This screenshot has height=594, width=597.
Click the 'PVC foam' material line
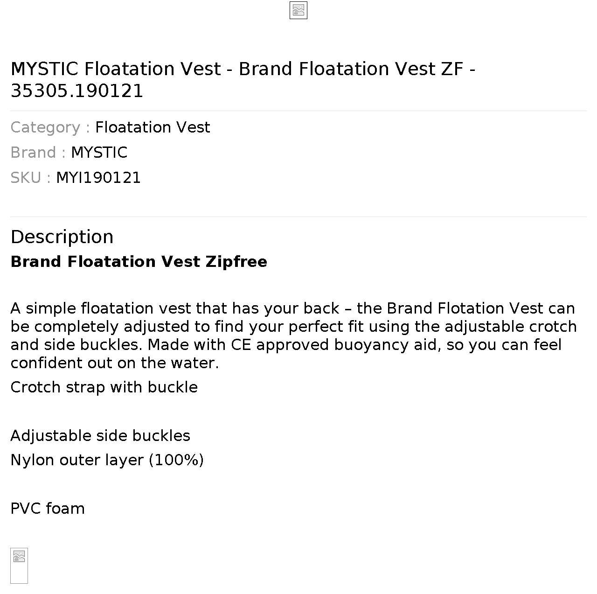tap(48, 509)
